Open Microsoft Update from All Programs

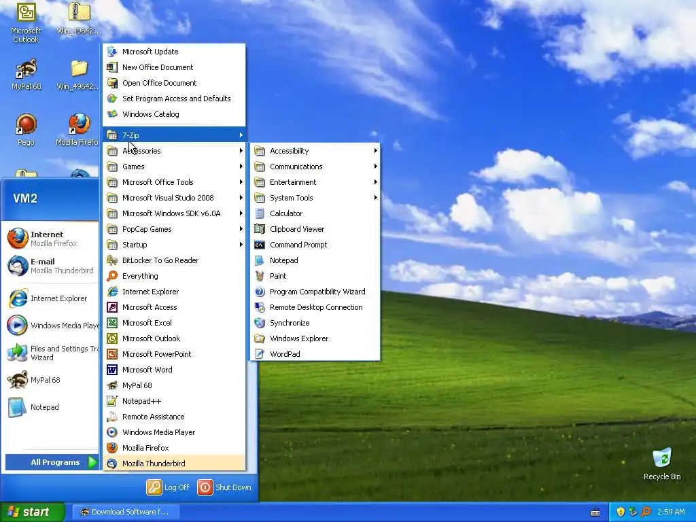[174, 52]
